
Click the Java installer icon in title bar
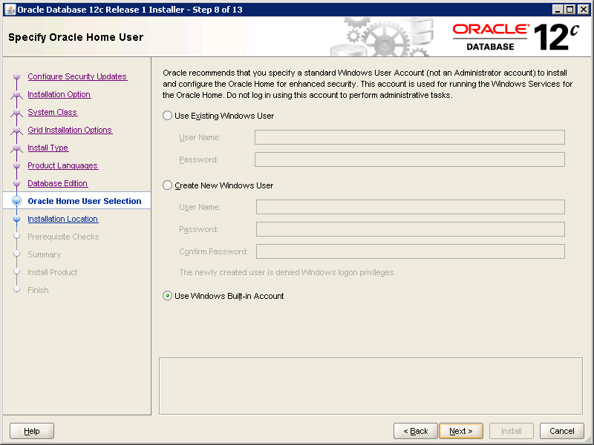point(10,10)
